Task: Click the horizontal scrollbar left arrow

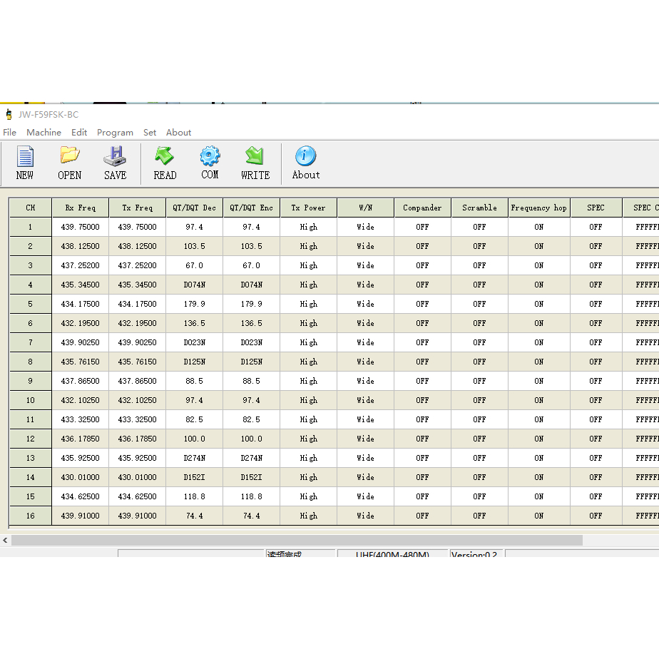Action: [6, 541]
